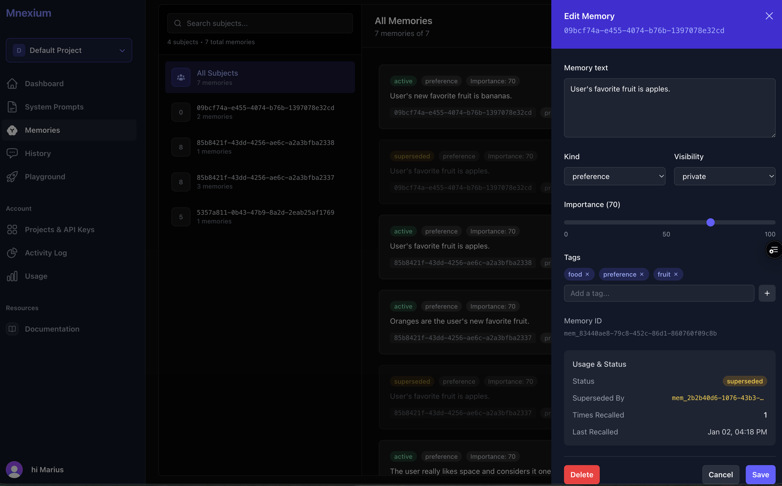Select the All Subjects entry

260,77
